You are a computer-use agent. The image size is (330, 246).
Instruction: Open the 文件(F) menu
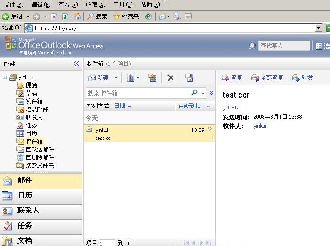click(14, 4)
